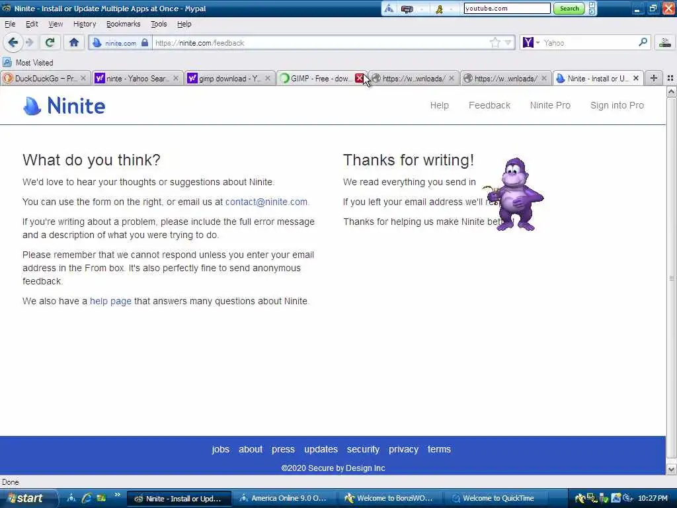Close the DuckDuckGo tab
Screen dimensions: 677x508
[83, 78]
